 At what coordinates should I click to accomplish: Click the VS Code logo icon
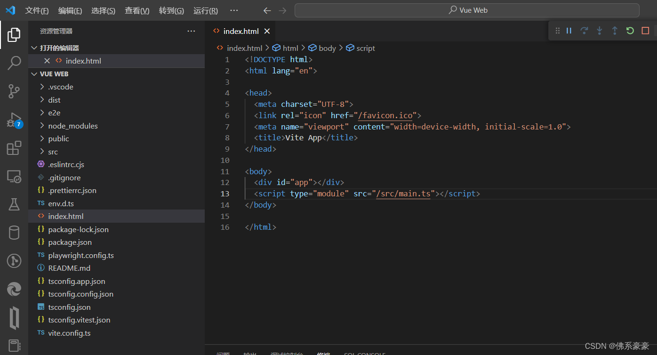tap(10, 10)
